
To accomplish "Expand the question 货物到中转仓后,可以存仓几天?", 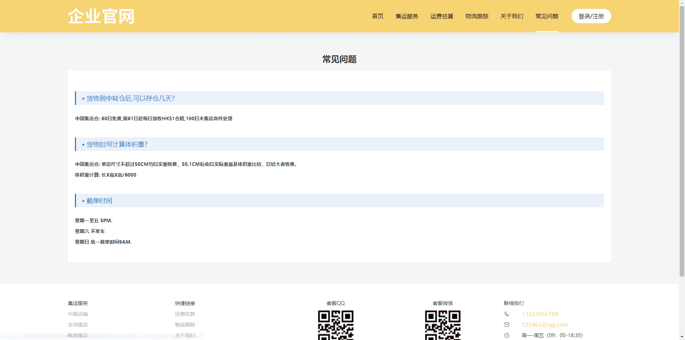I will point(339,98).
